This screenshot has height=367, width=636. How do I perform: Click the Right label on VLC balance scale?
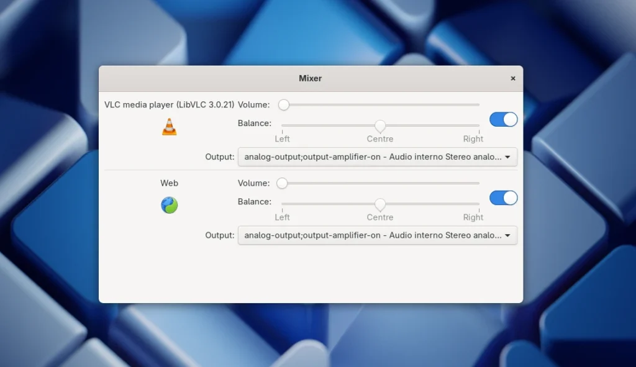click(473, 139)
